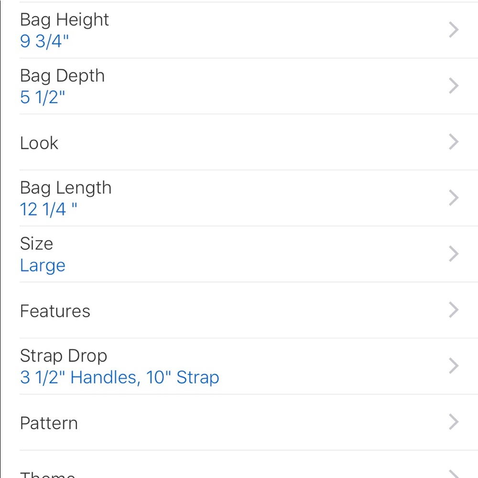The image size is (478, 478).
Task: Open the Pattern option
Action: pos(49,423)
